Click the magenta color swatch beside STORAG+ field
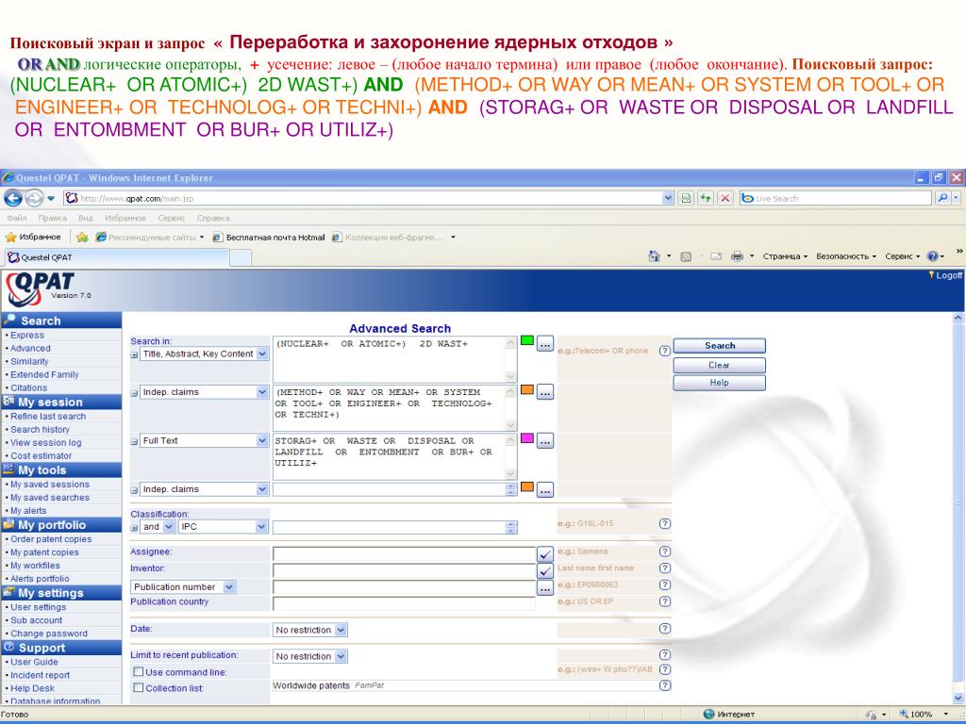Screen dimensions: 966x724 click(x=526, y=437)
